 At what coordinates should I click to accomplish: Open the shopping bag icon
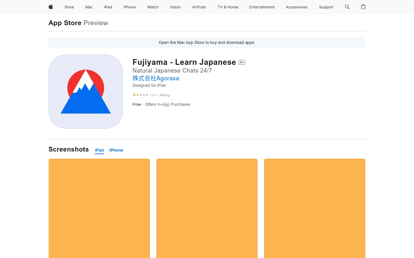(x=363, y=7)
